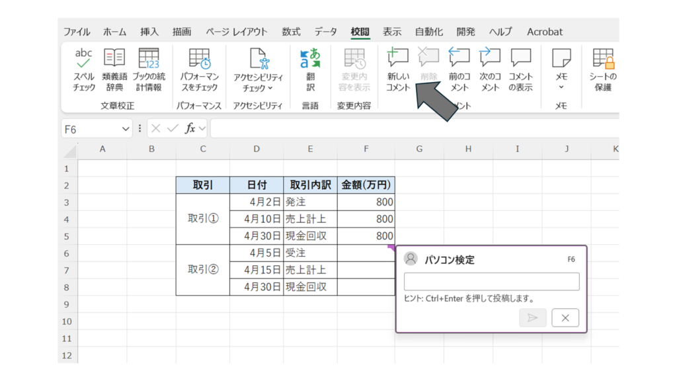Viewport: 677px width, 381px height.
Task: Switch to the データ ribbon tab
Action: 325,32
